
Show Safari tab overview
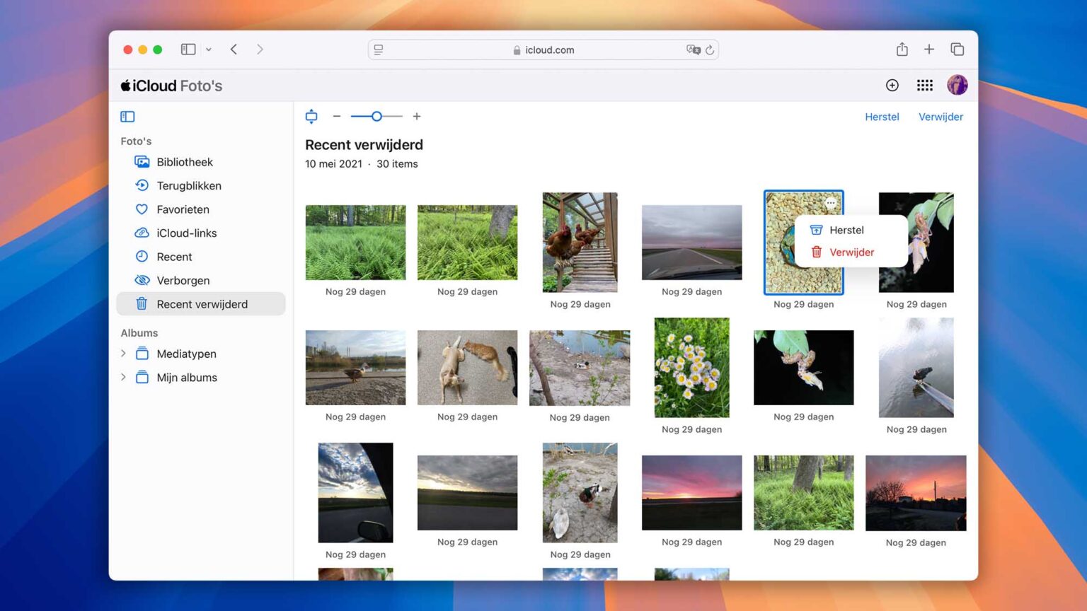957,50
